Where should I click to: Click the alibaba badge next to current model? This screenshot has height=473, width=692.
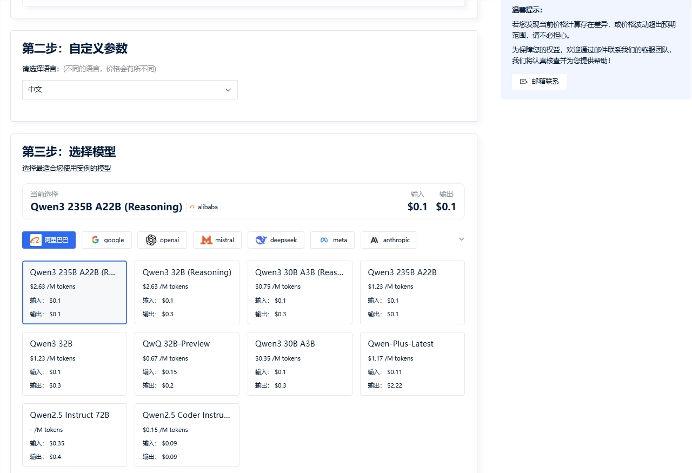(x=204, y=207)
